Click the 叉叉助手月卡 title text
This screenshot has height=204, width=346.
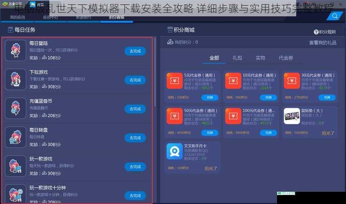[195, 146]
